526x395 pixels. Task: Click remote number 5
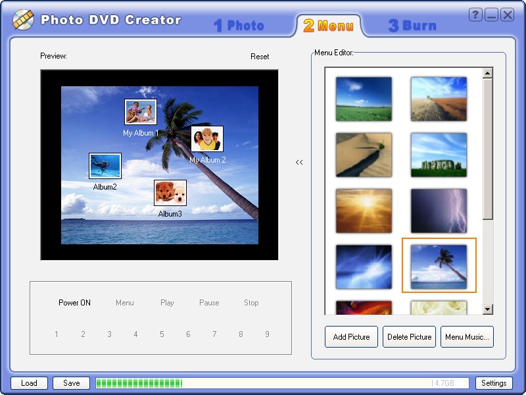coord(162,334)
